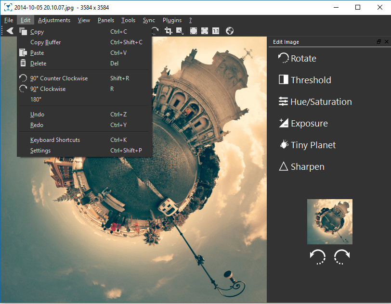Select Copy Buffer from the Edit menu

click(x=45, y=42)
